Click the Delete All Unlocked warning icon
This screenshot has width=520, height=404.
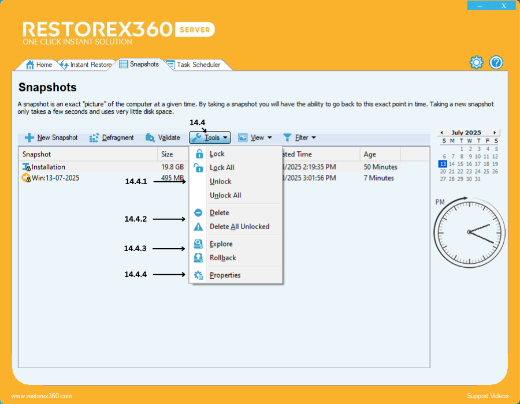click(x=198, y=226)
